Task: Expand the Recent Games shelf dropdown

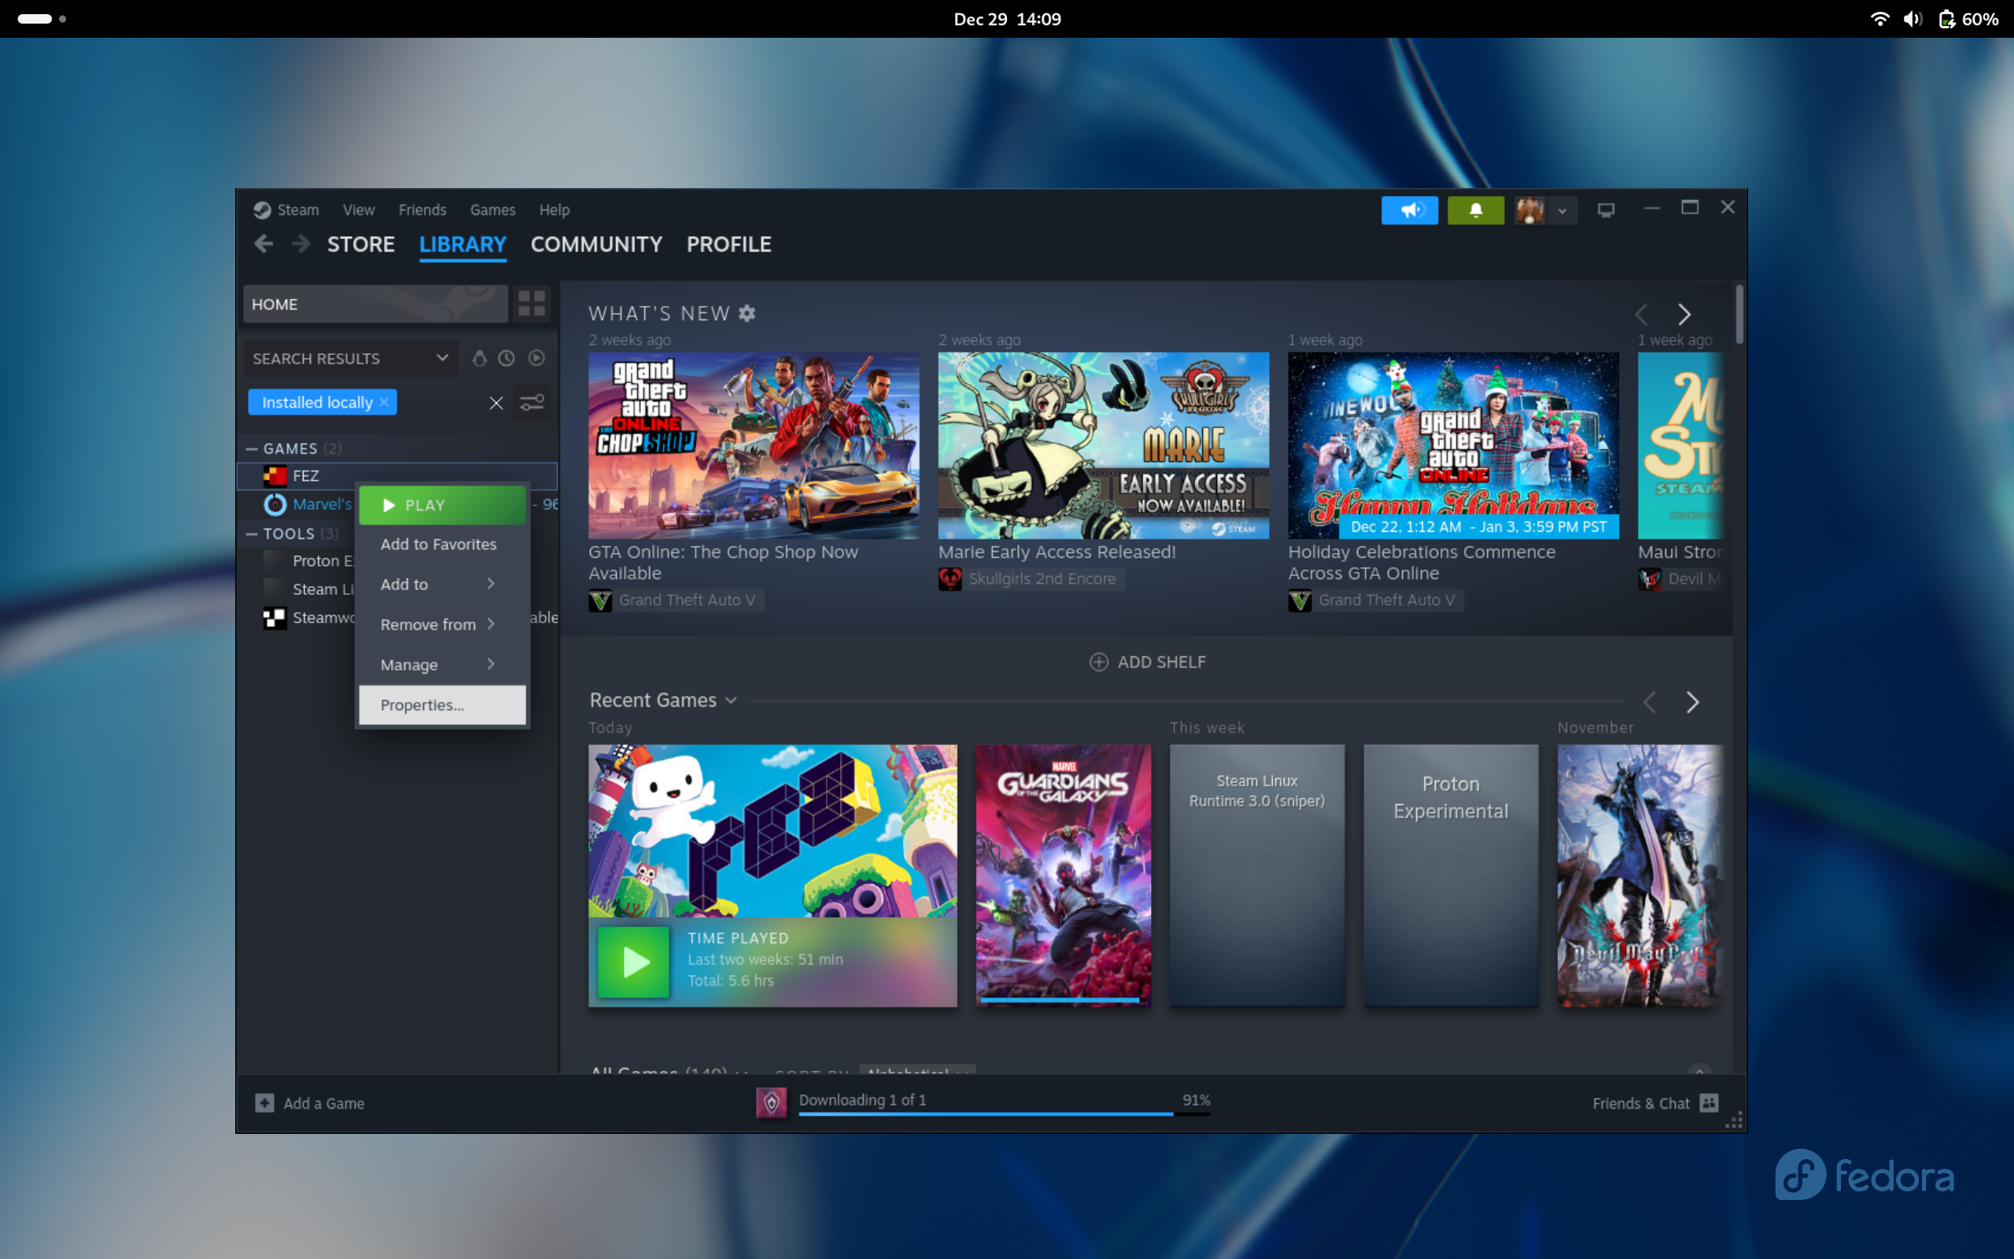Action: click(x=731, y=700)
